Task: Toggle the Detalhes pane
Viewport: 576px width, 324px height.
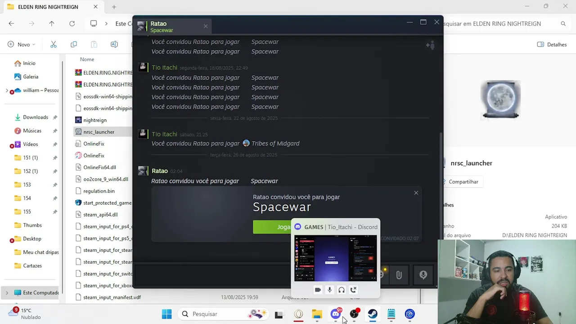Action: tap(552, 44)
